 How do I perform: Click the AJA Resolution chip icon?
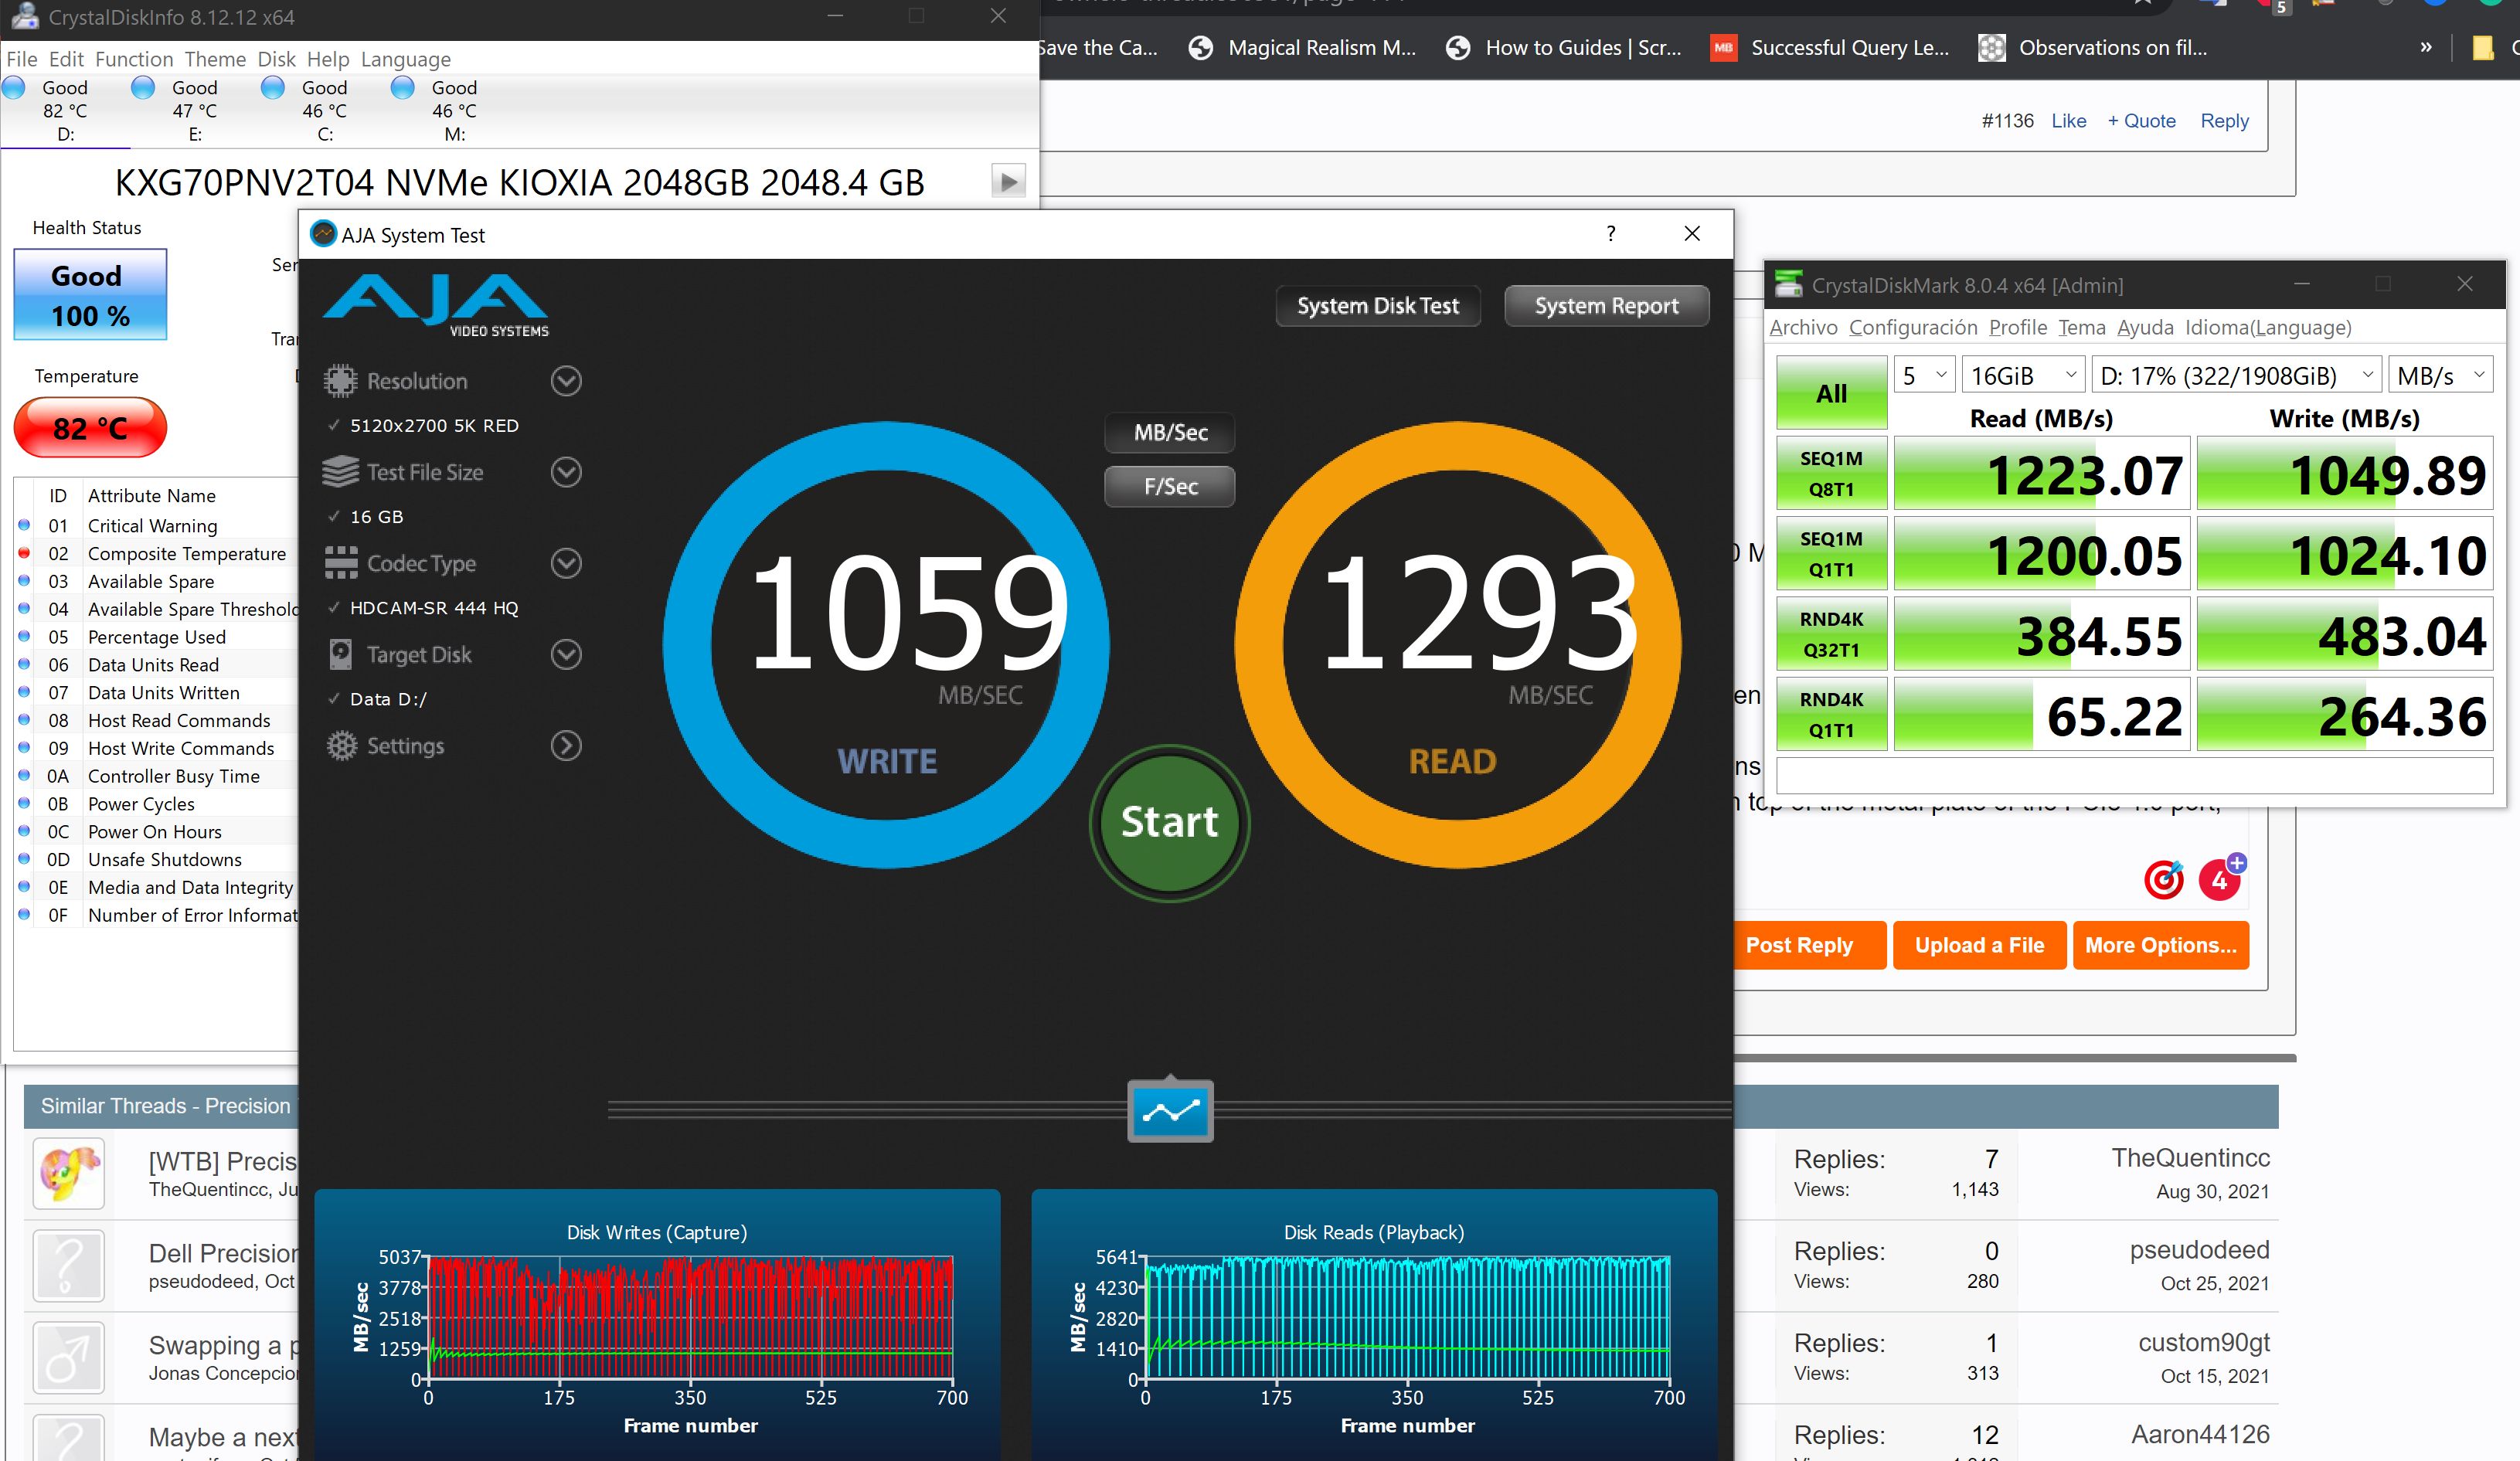click(x=340, y=381)
